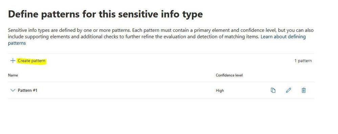Open the Learn about defining patterns link

pos(157,40)
